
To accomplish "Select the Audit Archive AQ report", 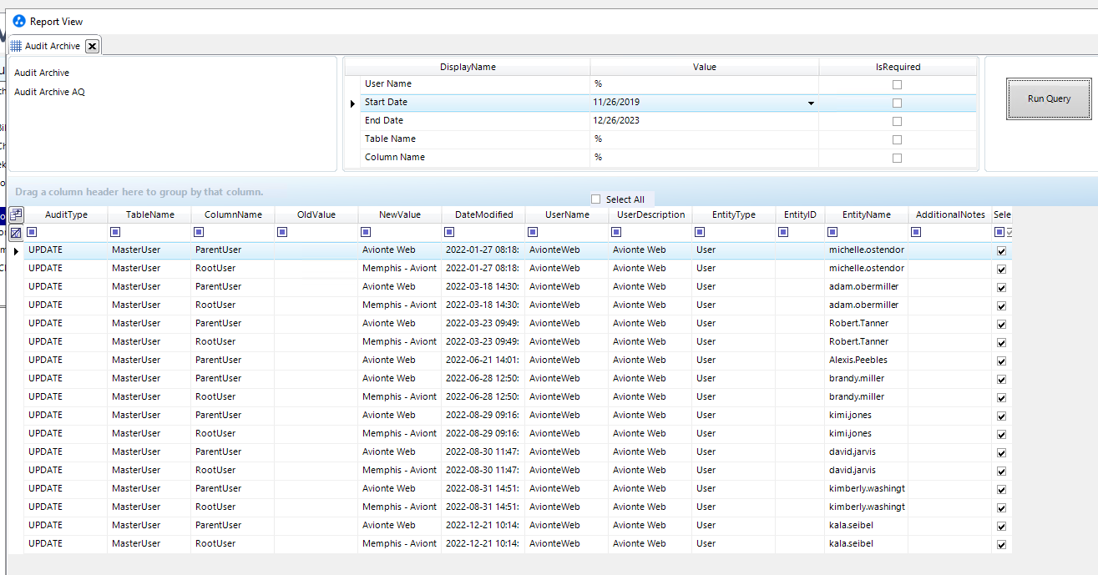I will [x=49, y=92].
